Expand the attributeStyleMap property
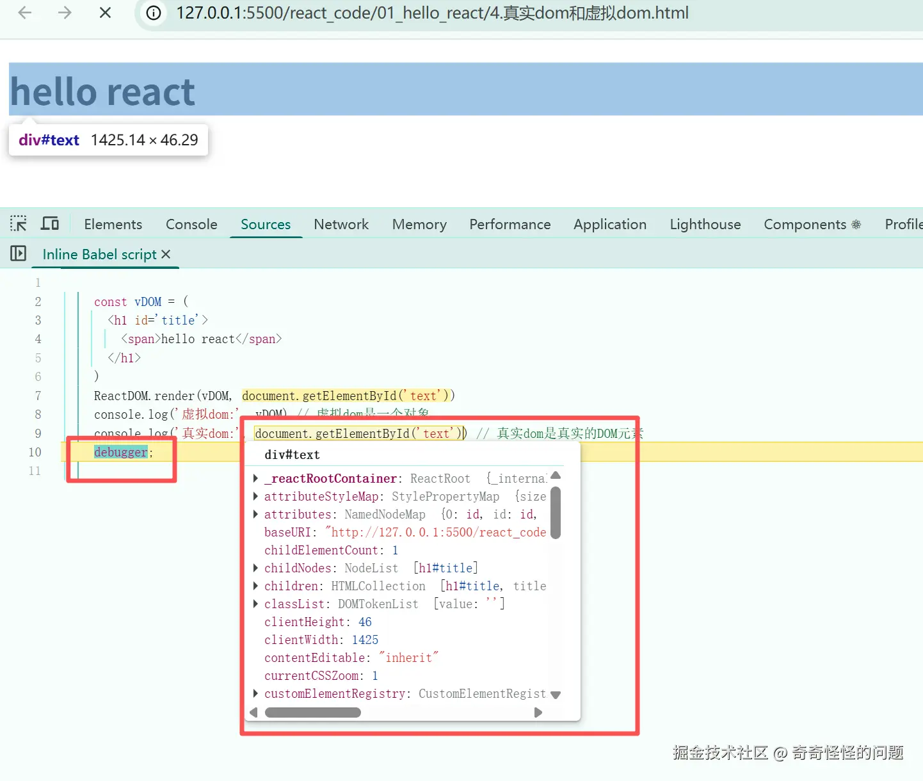Viewport: 923px width, 781px height. 256,496
